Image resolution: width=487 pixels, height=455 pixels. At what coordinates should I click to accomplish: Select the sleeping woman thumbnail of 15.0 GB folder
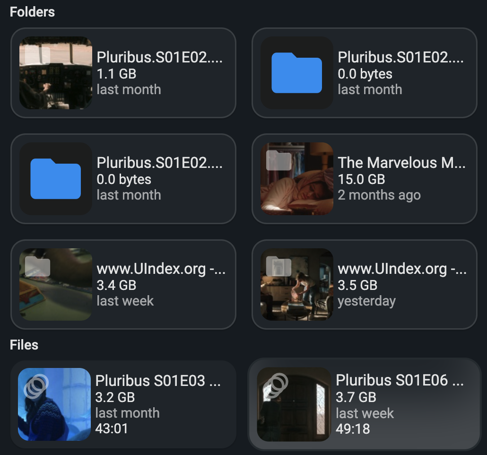point(297,178)
